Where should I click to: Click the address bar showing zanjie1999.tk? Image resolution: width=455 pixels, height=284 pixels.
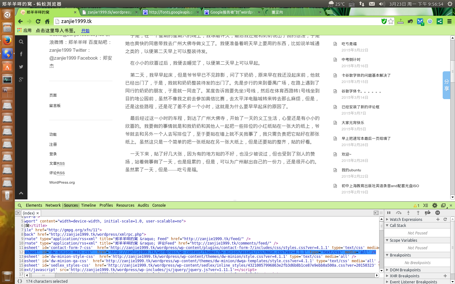pos(218,21)
